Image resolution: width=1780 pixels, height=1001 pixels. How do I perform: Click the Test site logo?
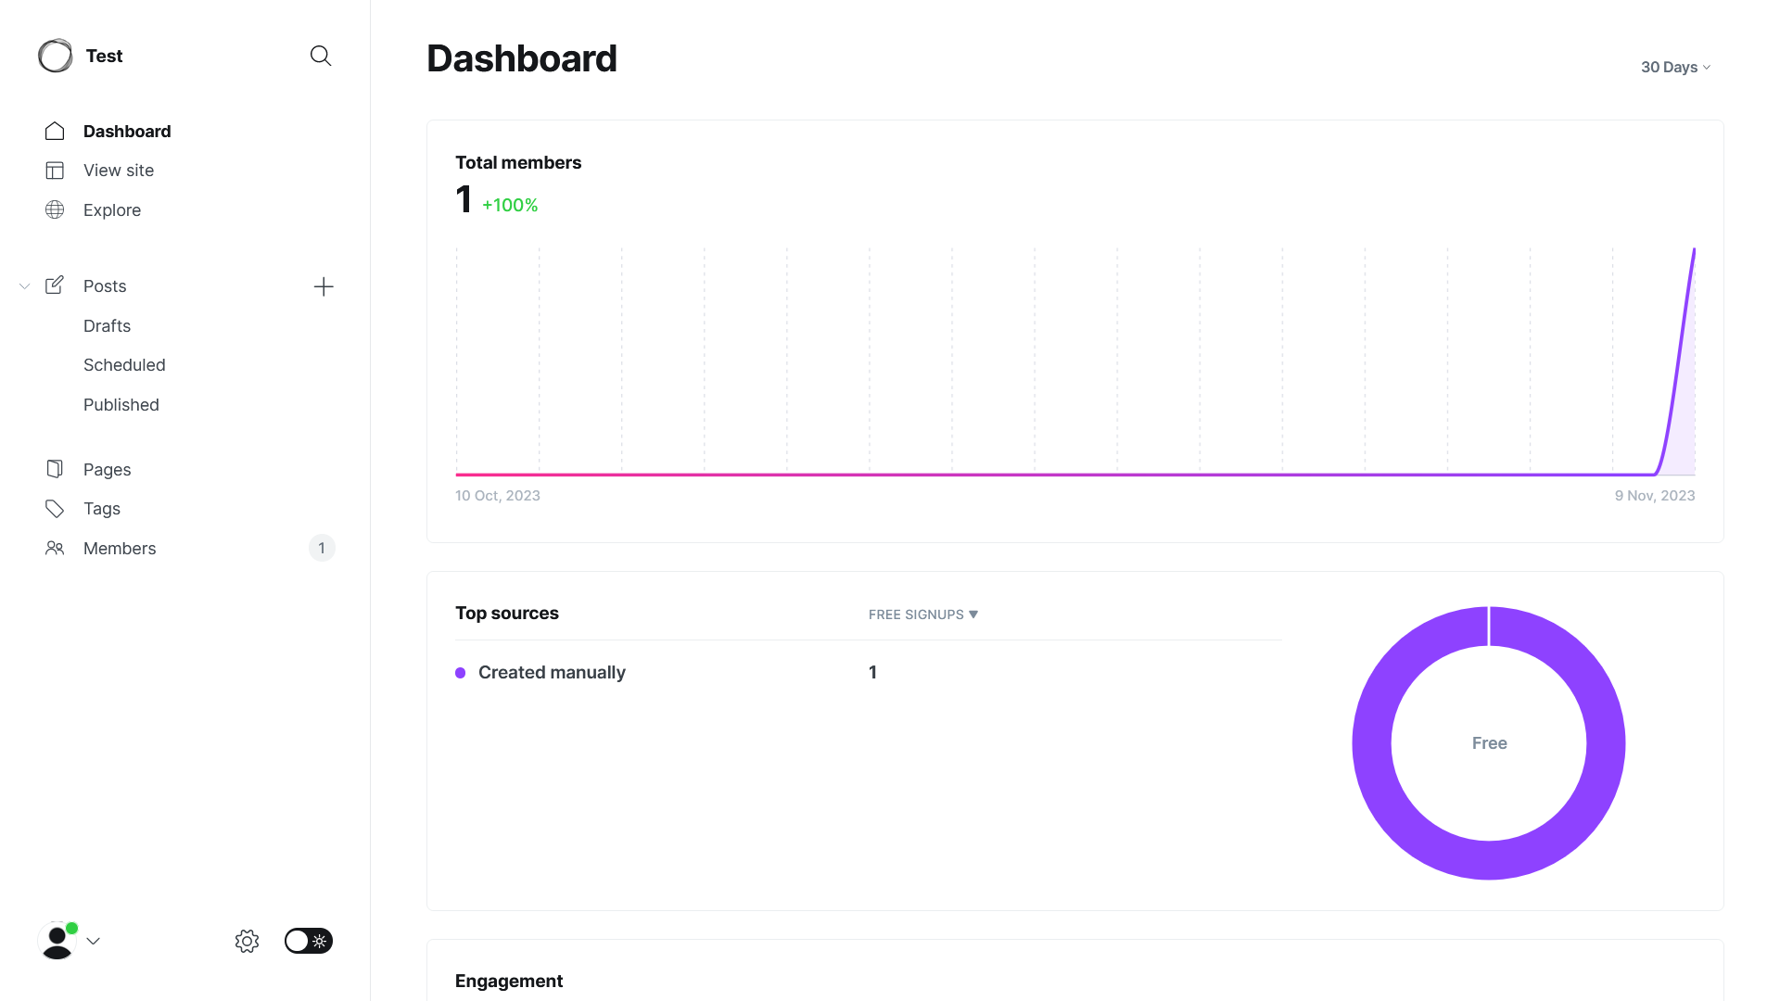coord(56,56)
